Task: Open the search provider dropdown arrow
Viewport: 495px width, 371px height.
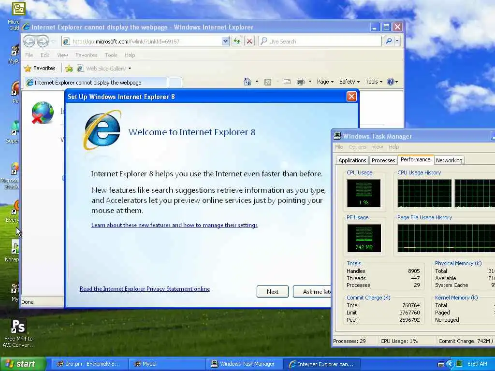Action: [397, 41]
